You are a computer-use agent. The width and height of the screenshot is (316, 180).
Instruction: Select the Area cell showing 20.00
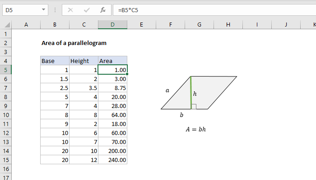click(113, 97)
